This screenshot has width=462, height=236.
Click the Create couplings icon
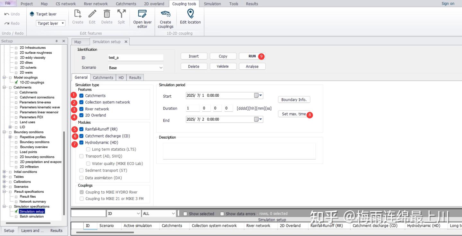(166, 14)
